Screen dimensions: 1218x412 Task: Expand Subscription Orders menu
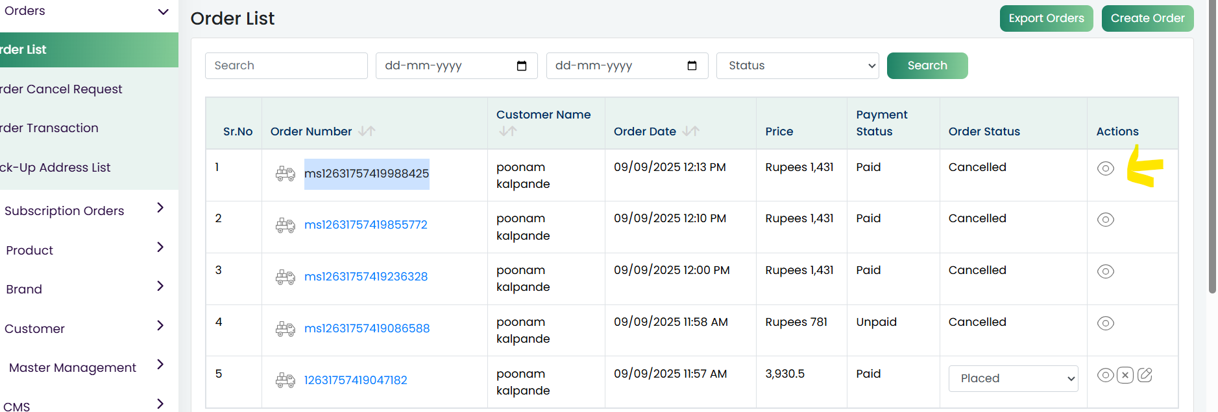[x=160, y=207]
